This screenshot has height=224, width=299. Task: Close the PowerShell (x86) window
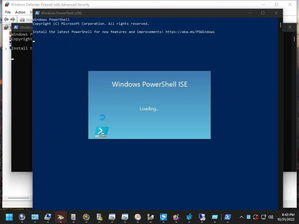pyautogui.click(x=276, y=13)
